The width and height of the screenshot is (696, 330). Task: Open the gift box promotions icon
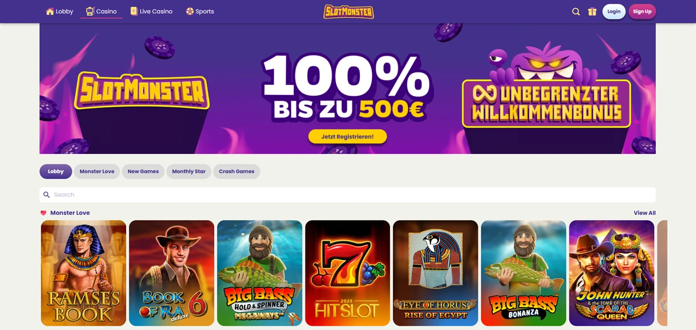pos(592,11)
